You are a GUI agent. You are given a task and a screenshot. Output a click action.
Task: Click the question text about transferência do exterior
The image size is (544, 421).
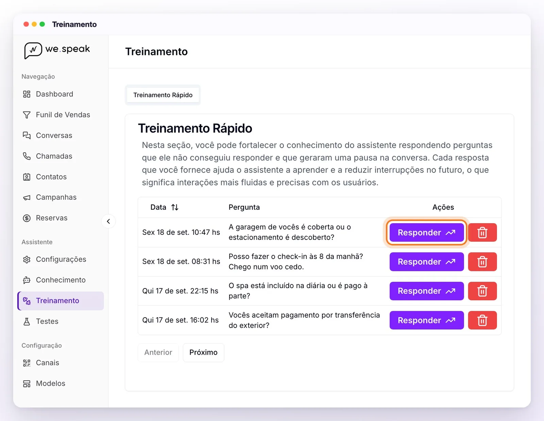tap(304, 320)
